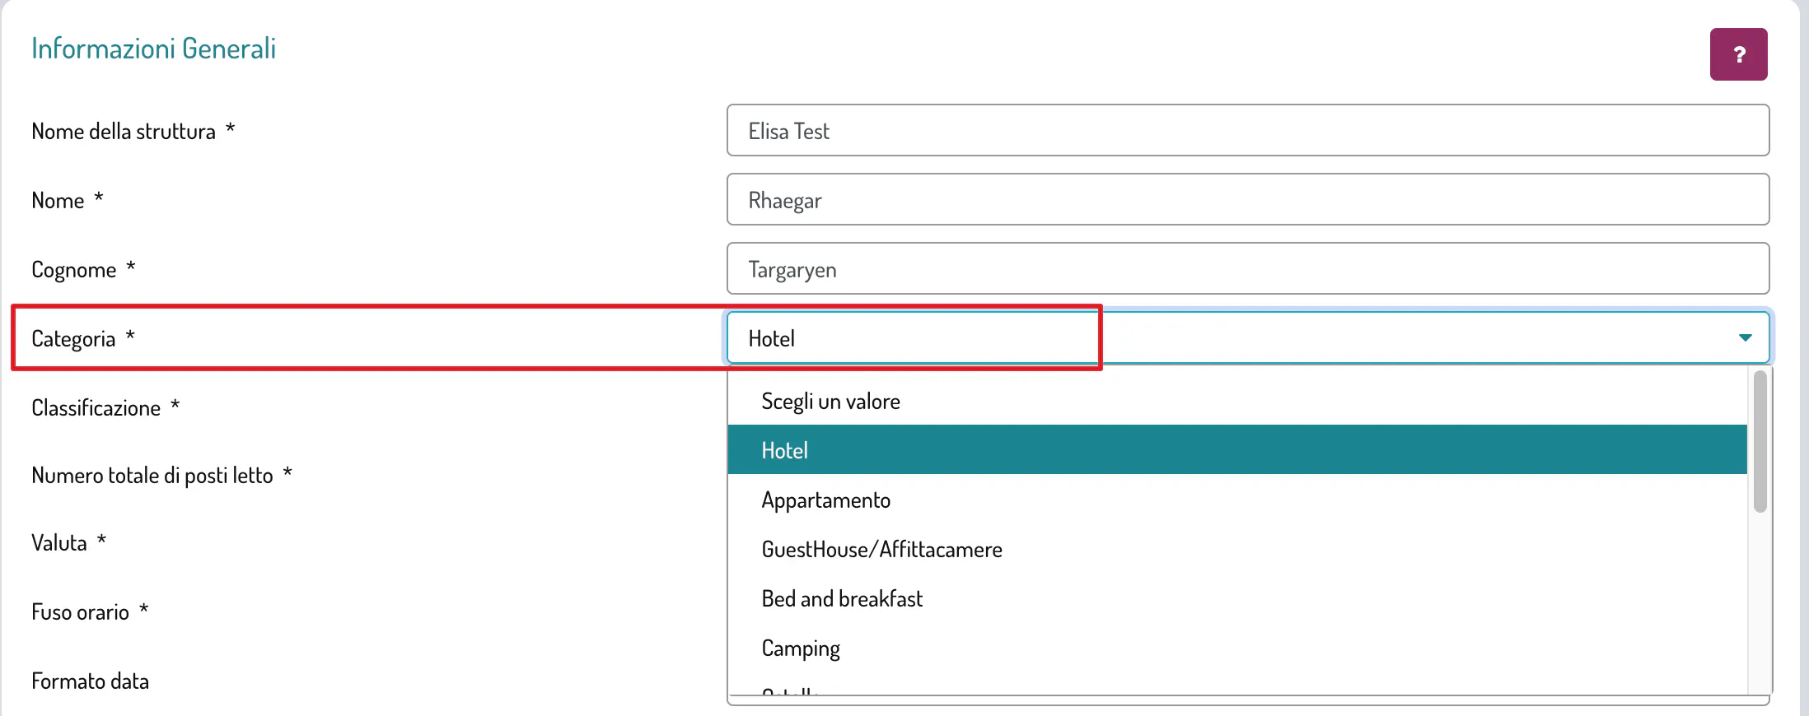The height and width of the screenshot is (716, 1809).
Task: Select Appartamento from the category list
Action: pyautogui.click(x=825, y=500)
